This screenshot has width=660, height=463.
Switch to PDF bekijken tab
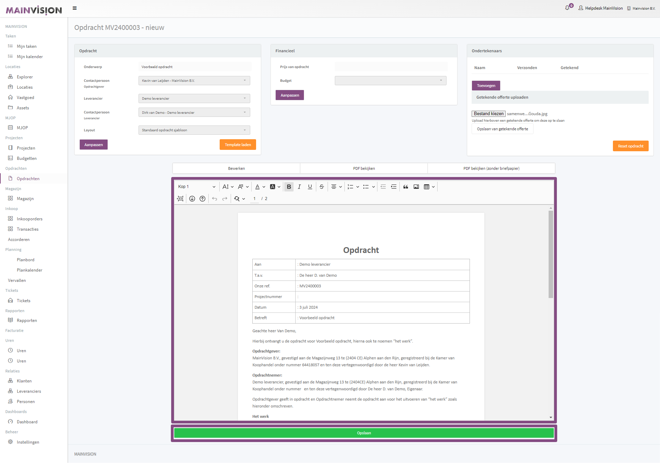tap(364, 168)
